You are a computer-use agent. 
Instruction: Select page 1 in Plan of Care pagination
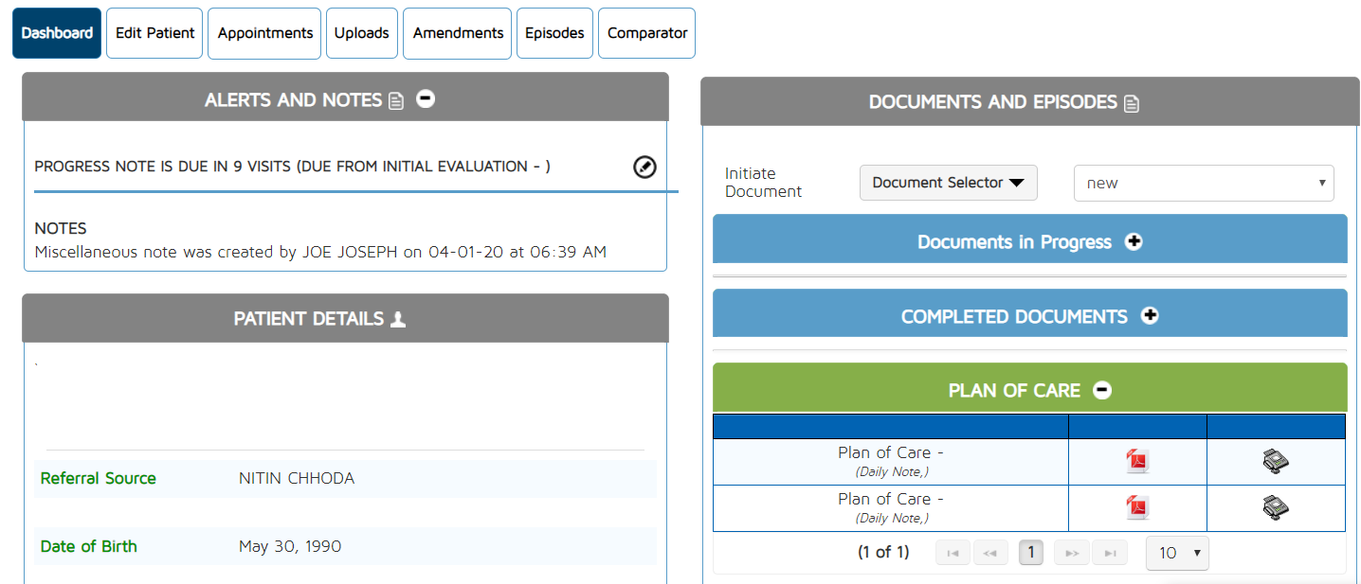(1030, 553)
